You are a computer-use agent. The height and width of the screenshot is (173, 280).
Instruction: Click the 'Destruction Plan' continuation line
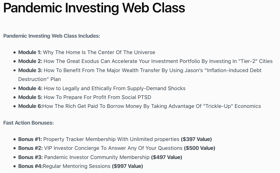(40, 79)
